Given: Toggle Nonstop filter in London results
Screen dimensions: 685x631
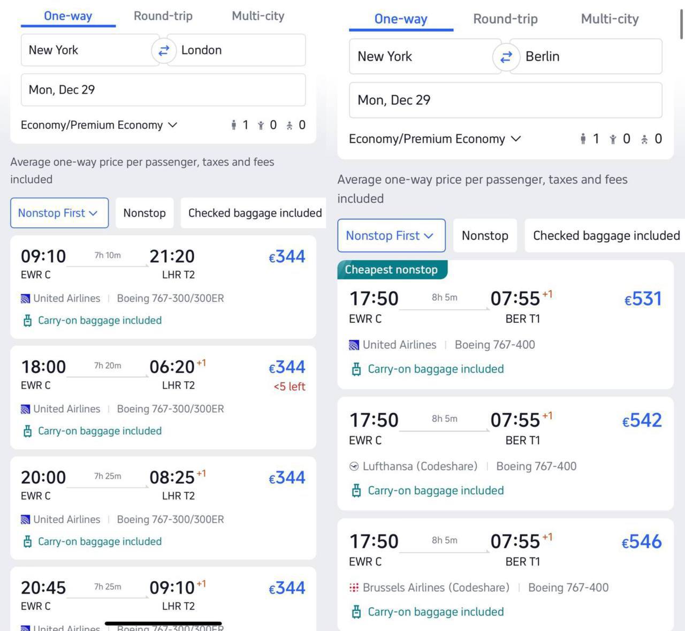Looking at the screenshot, I should tap(144, 213).
